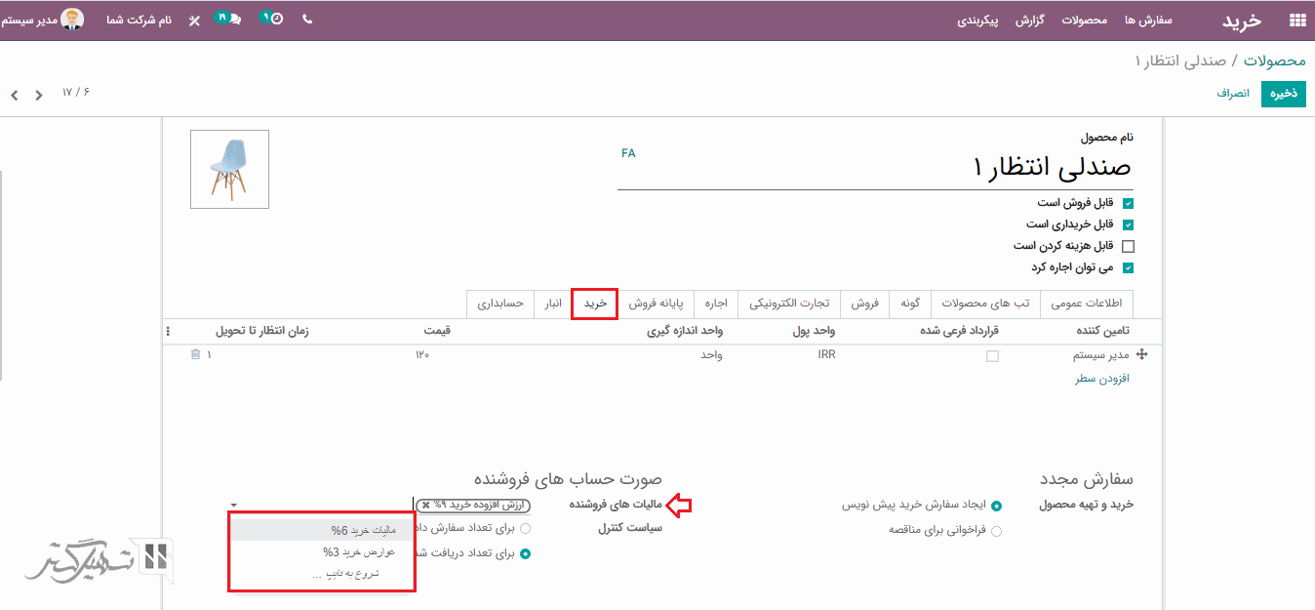
Task: Open the پیکربندی menu
Action: pyautogui.click(x=977, y=20)
